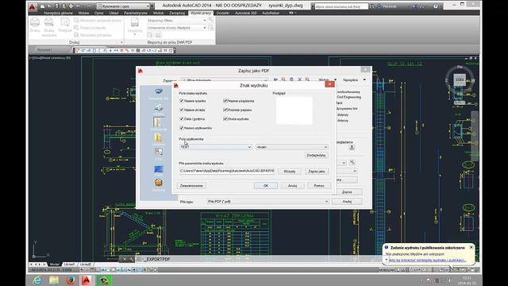
Task: Toggle Data i godzina checkbox
Action: point(182,119)
